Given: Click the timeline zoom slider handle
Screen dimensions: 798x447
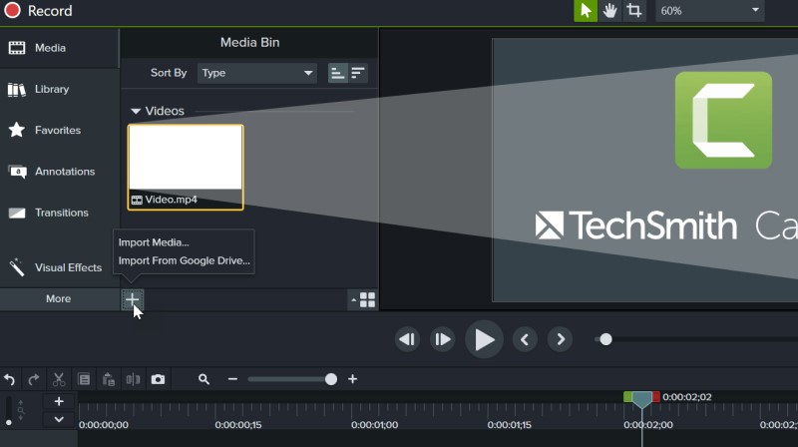Looking at the screenshot, I should click(331, 379).
